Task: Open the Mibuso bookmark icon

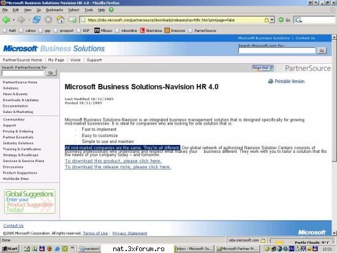Action: point(97,31)
